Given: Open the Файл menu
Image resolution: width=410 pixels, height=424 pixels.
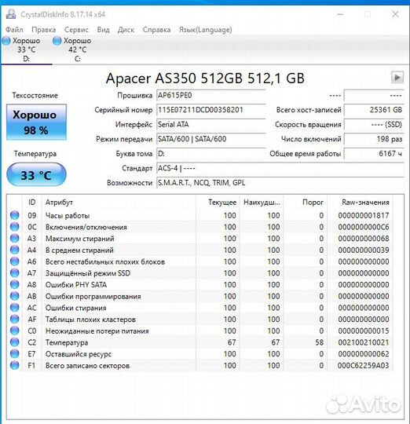Looking at the screenshot, I should [14, 30].
